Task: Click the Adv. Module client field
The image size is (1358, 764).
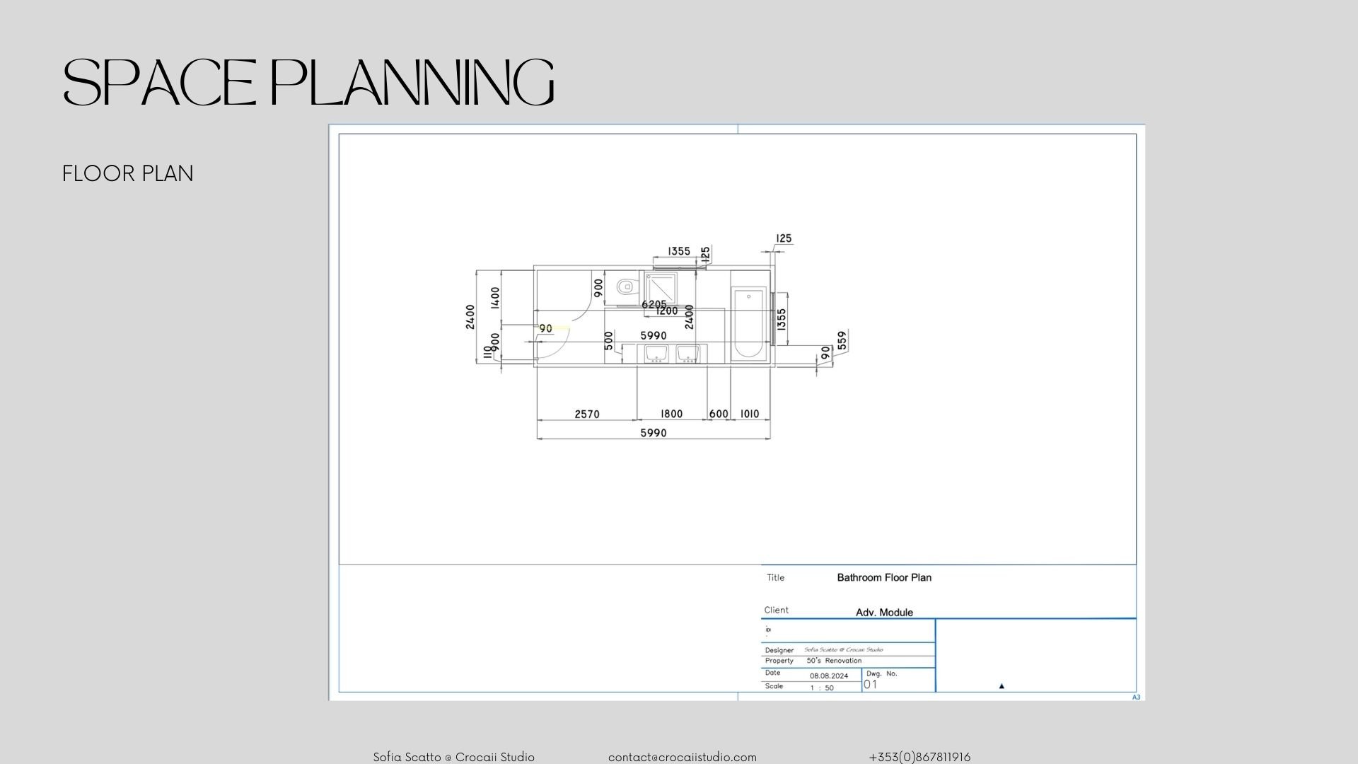Action: pyautogui.click(x=883, y=612)
